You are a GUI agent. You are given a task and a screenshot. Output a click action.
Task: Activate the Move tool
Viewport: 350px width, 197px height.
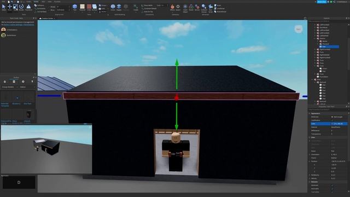[x=10, y=7]
